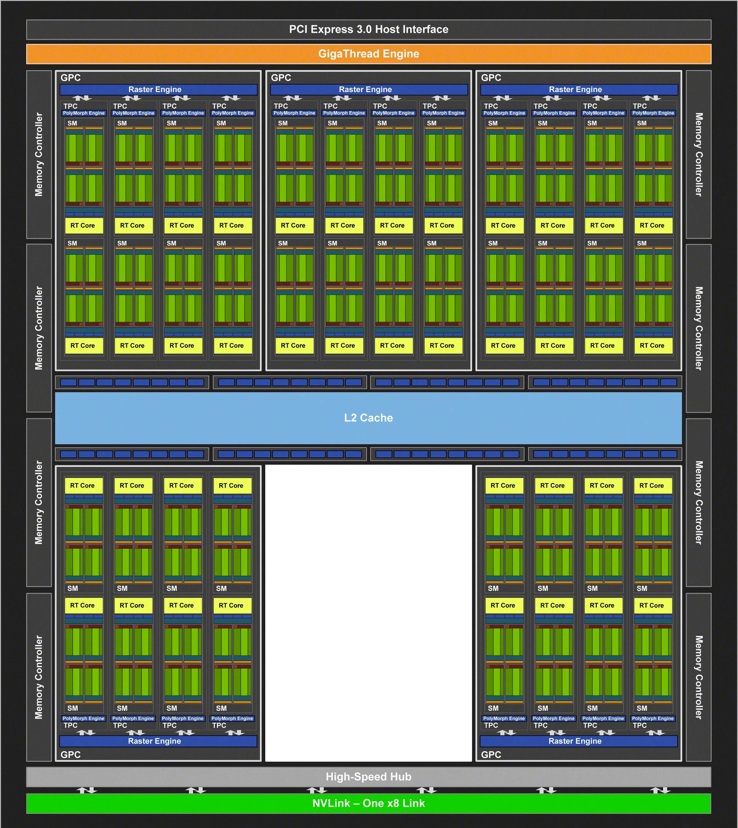Click the GPC label of the top-middle cluster

click(x=281, y=78)
